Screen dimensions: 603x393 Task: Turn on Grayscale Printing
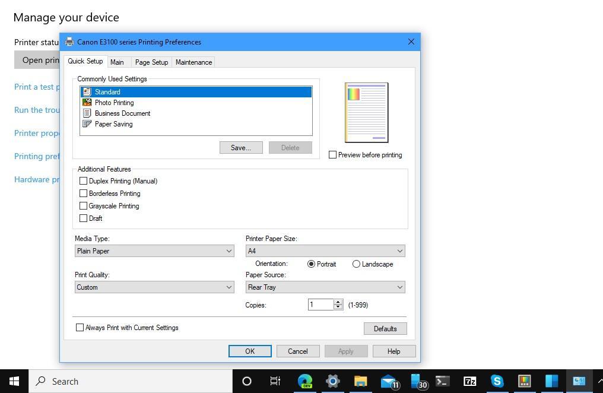84,206
